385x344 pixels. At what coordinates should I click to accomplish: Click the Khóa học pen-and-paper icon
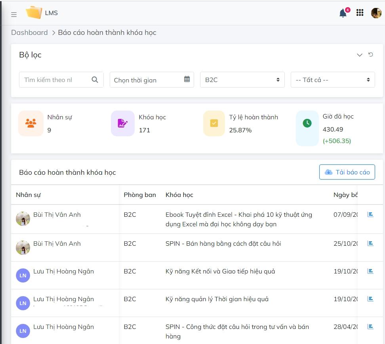(x=123, y=123)
